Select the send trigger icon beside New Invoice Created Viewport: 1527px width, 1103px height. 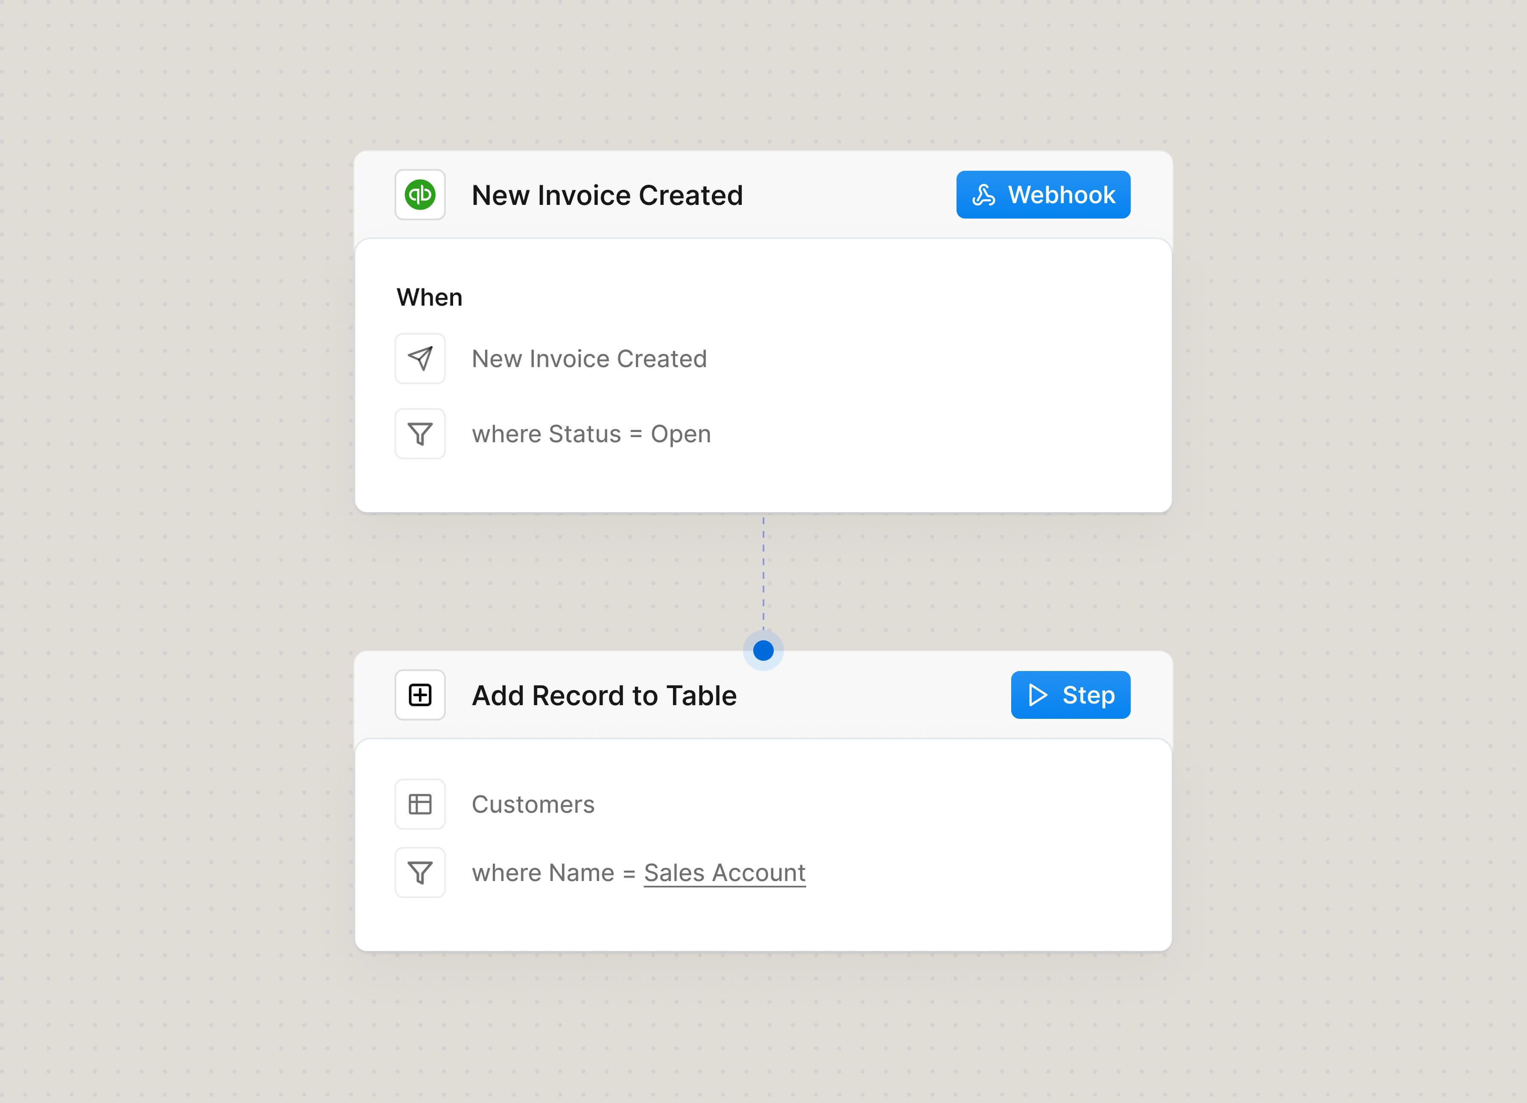pyautogui.click(x=419, y=359)
